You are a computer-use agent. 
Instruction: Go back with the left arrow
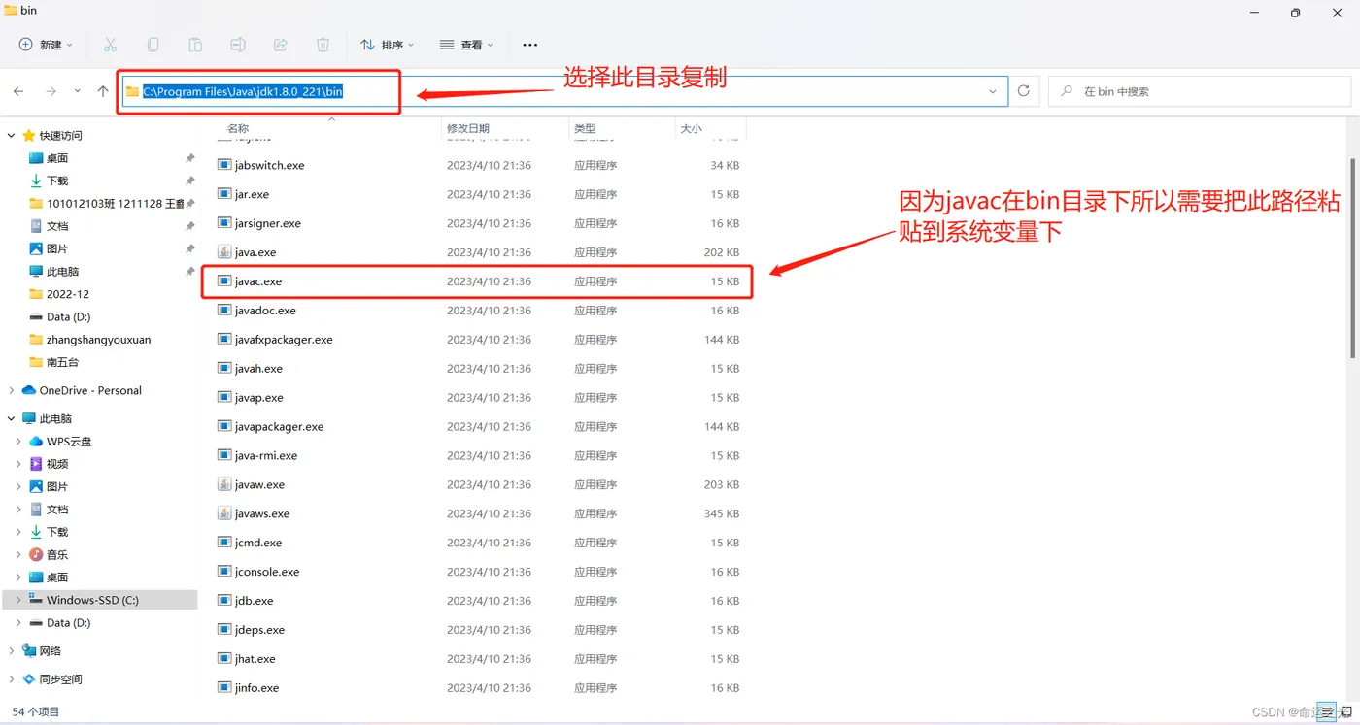[x=18, y=91]
